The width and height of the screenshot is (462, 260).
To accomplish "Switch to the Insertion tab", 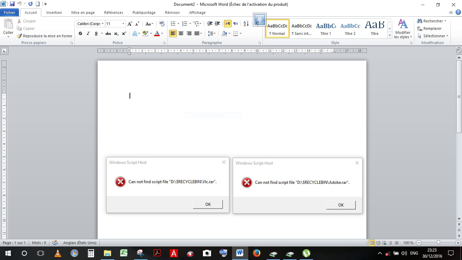I will (54, 13).
